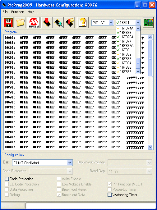Click the write-to-chip red arrow icon
The image size is (157, 210).
click(x=47, y=23)
